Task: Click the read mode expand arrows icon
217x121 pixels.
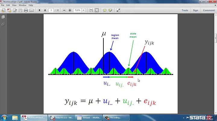Action: [x=118, y=10]
